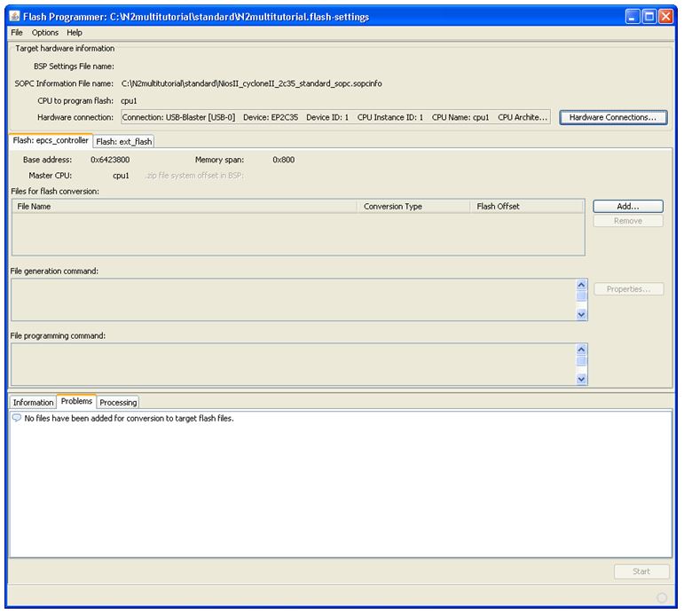Screen dimensions: 684x614
Task: Open the Options menu
Action: pyautogui.click(x=45, y=33)
